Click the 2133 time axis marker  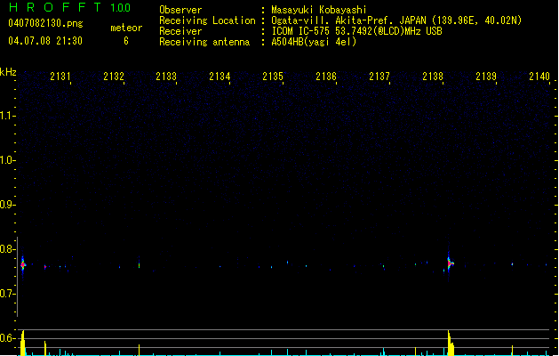[166, 77]
